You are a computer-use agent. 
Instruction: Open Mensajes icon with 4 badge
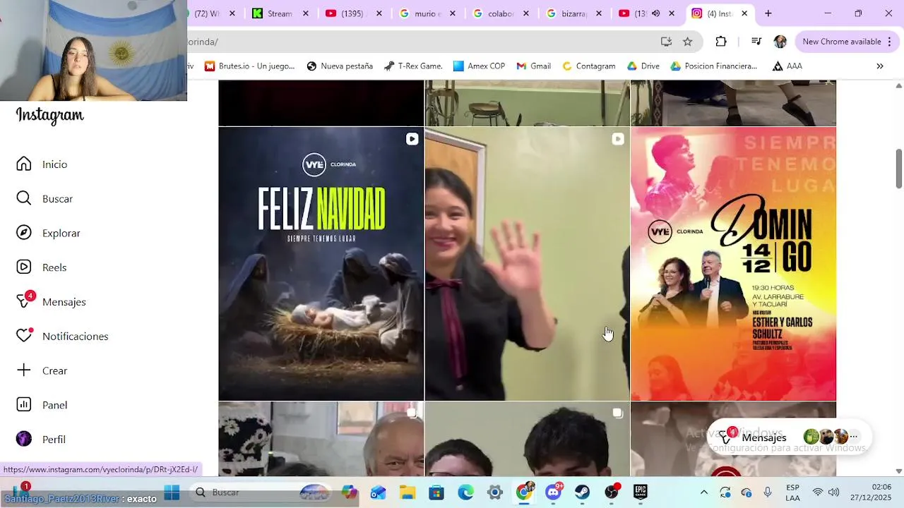coord(25,301)
